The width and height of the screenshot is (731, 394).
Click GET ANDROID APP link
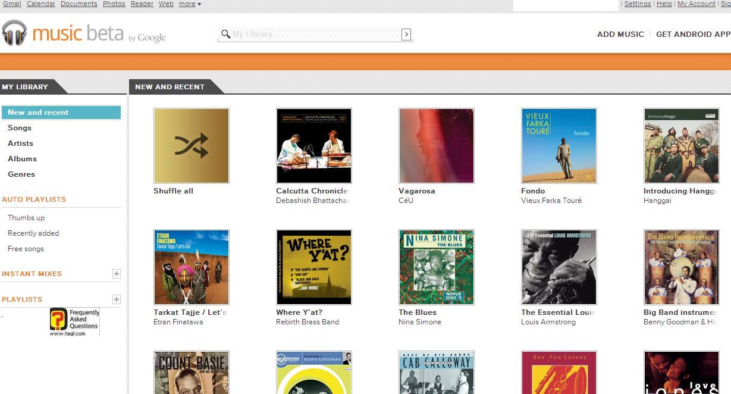tap(692, 35)
